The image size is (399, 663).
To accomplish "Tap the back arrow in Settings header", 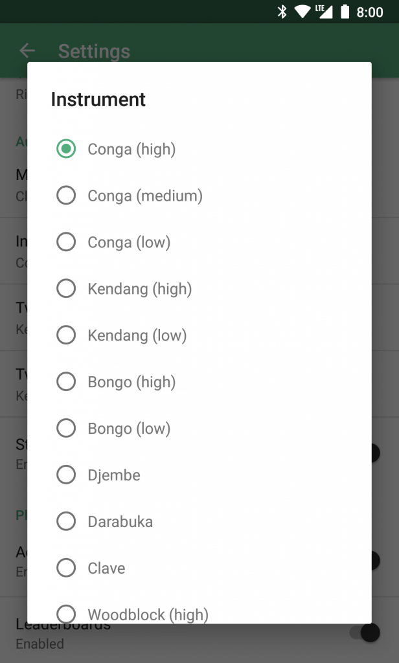I will [27, 51].
